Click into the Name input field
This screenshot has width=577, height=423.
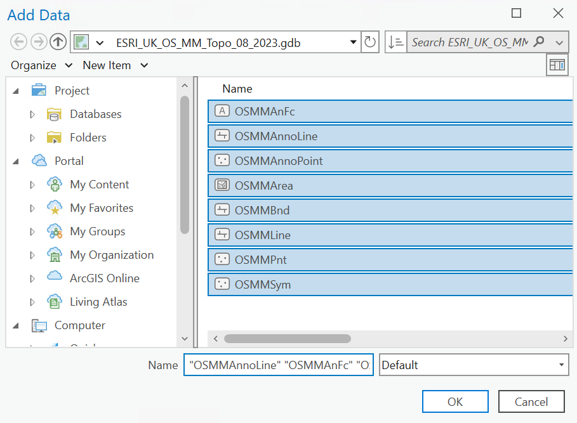point(278,365)
